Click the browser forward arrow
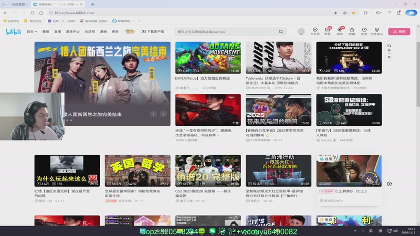 (x=24, y=13)
